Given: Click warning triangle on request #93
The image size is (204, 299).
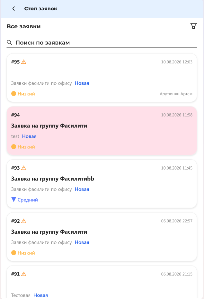Looking at the screenshot, I should 23,168.
